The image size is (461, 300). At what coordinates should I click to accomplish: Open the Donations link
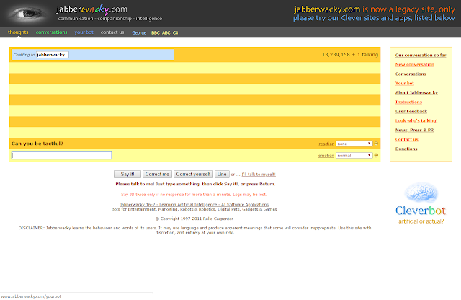click(406, 149)
